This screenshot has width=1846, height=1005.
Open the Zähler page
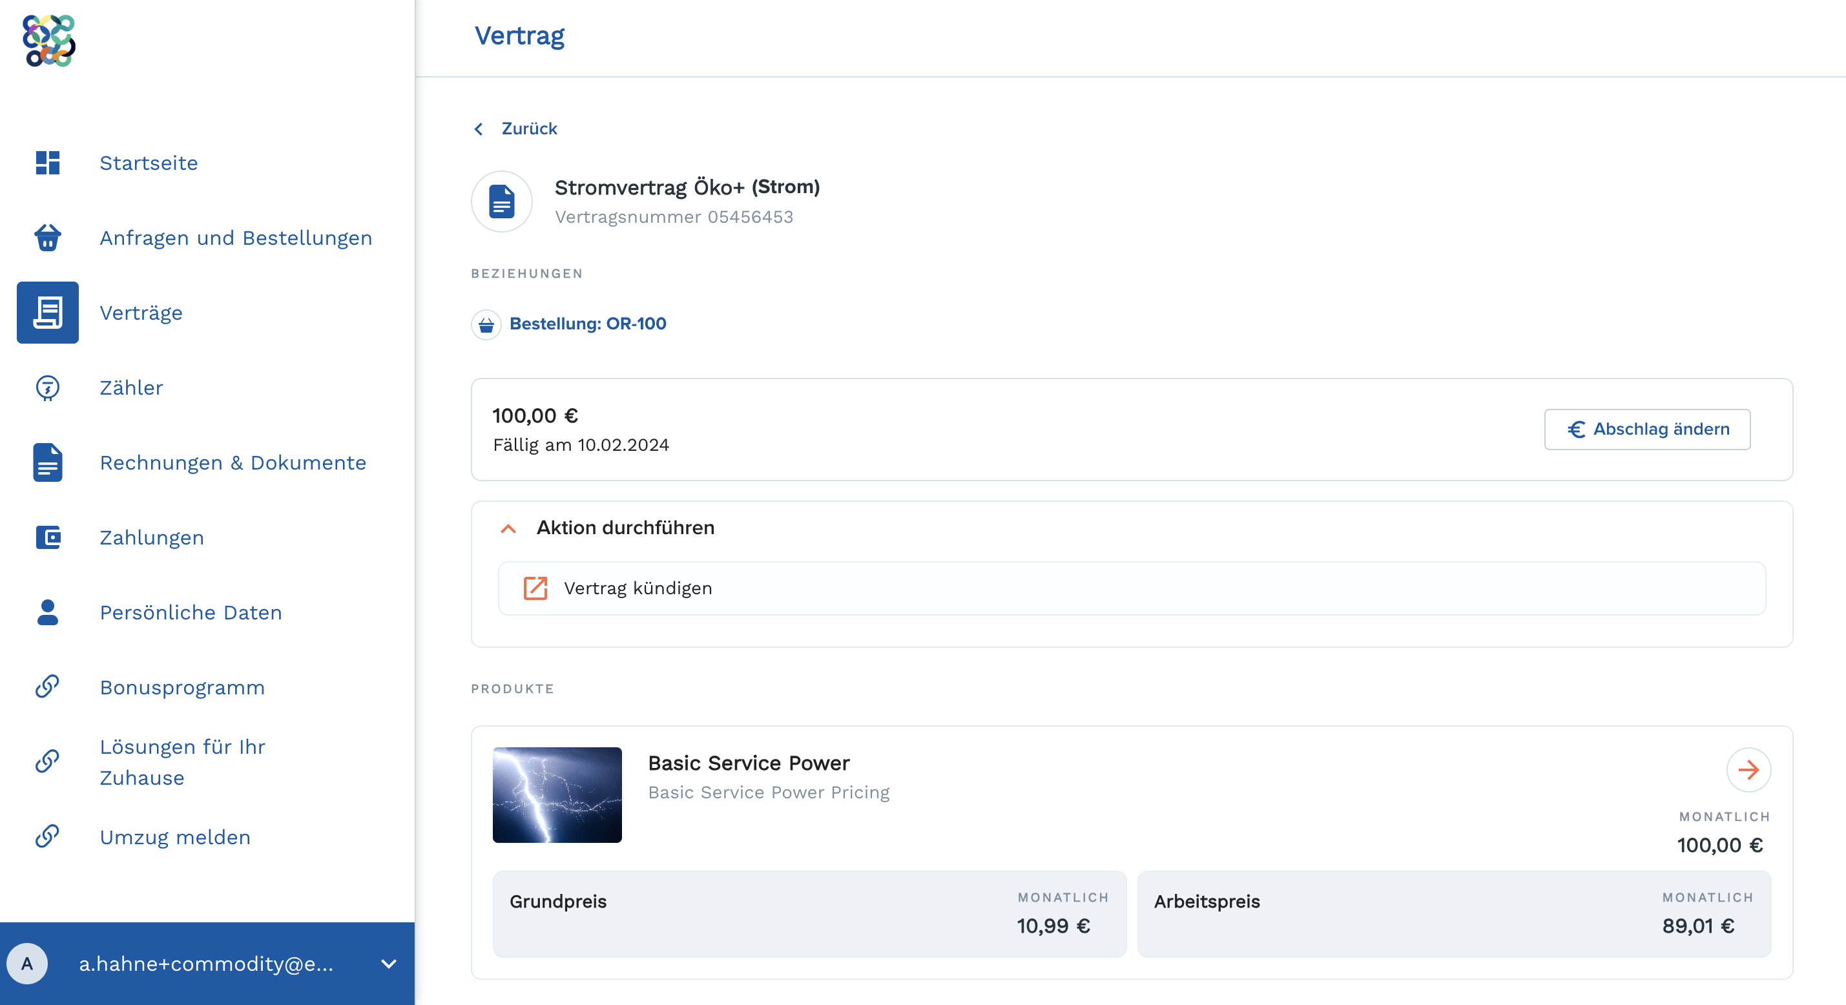pos(131,388)
